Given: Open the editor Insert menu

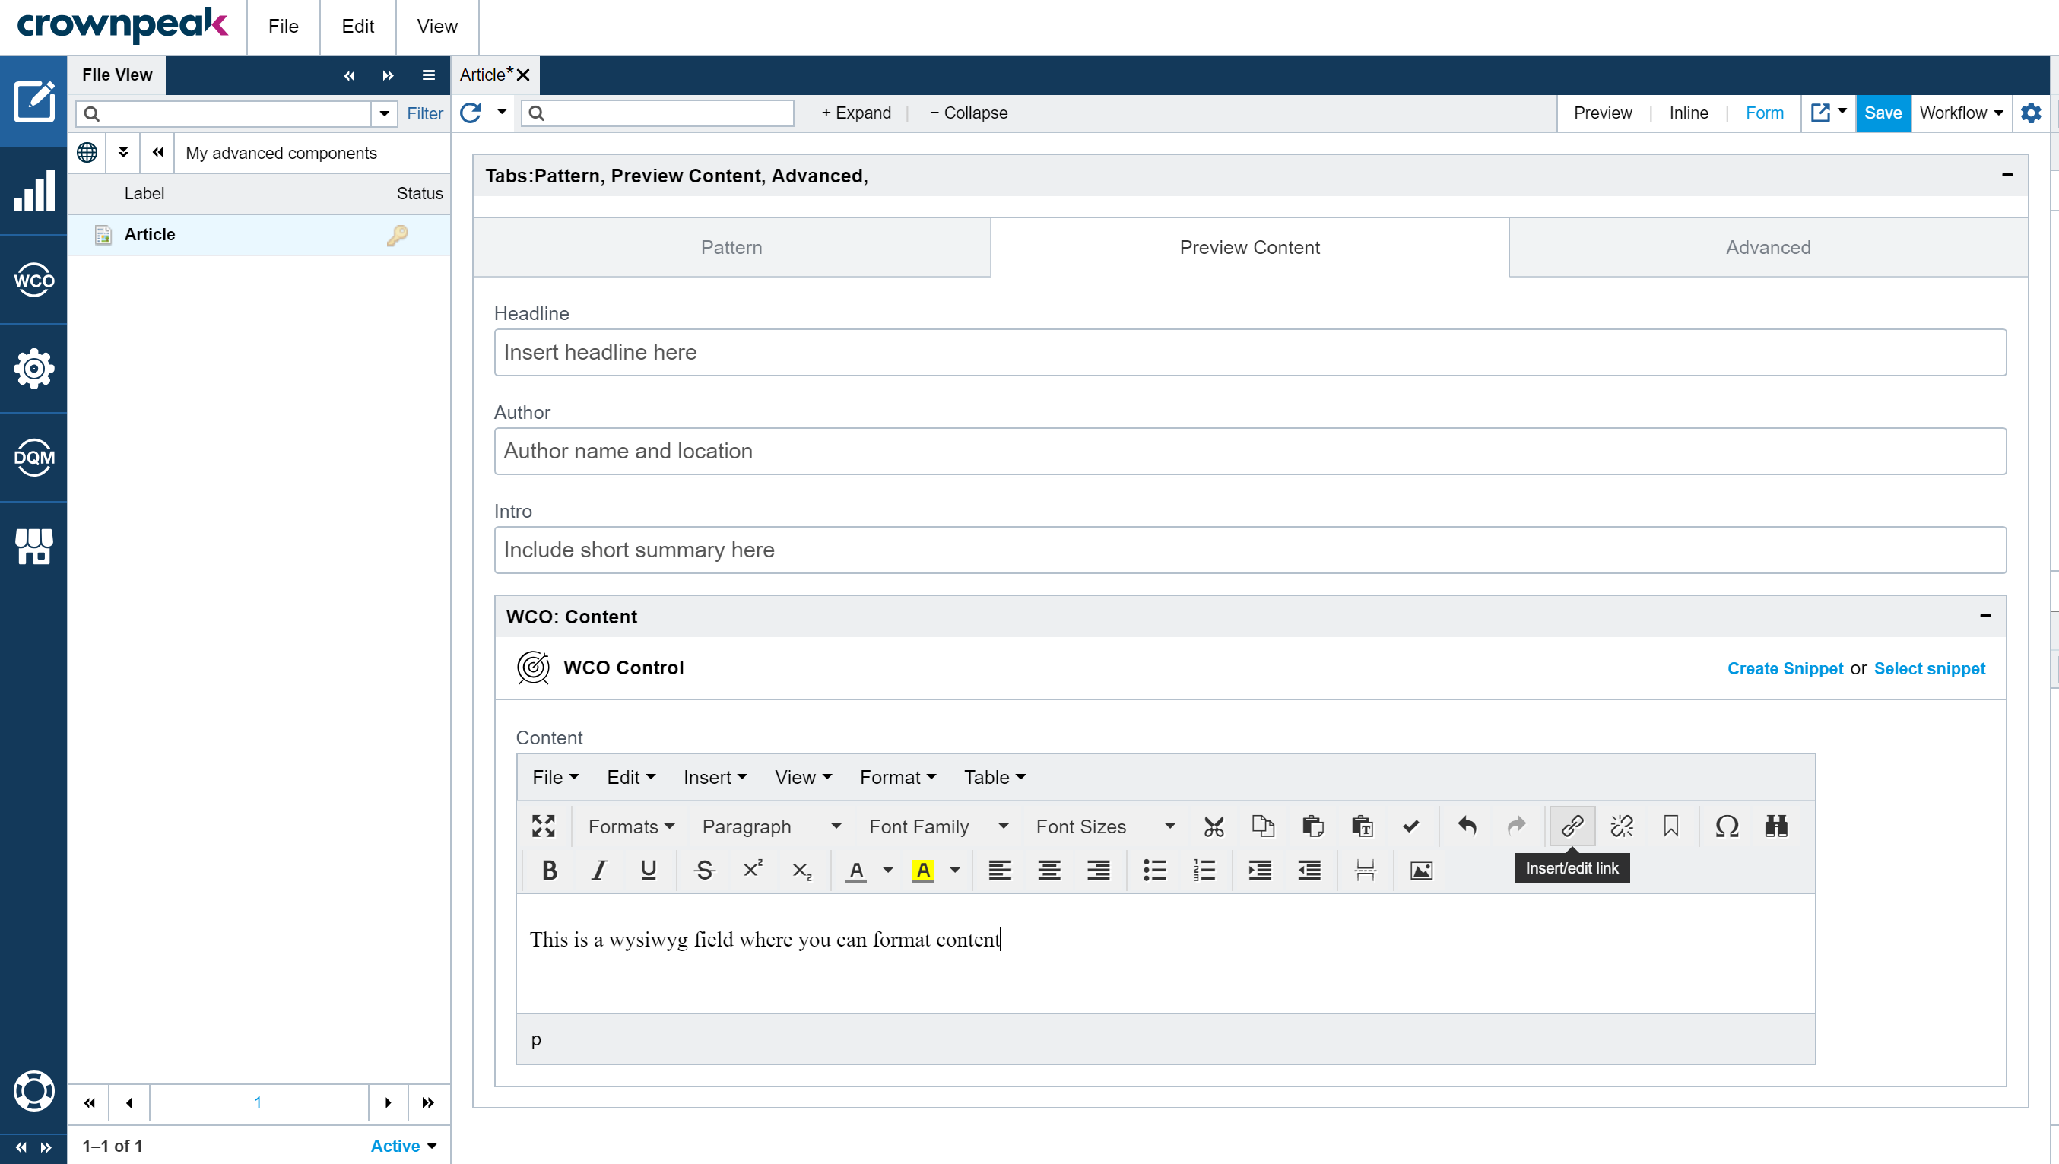Looking at the screenshot, I should point(715,777).
